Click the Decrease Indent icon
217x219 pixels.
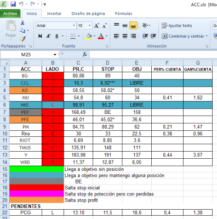click(145, 36)
